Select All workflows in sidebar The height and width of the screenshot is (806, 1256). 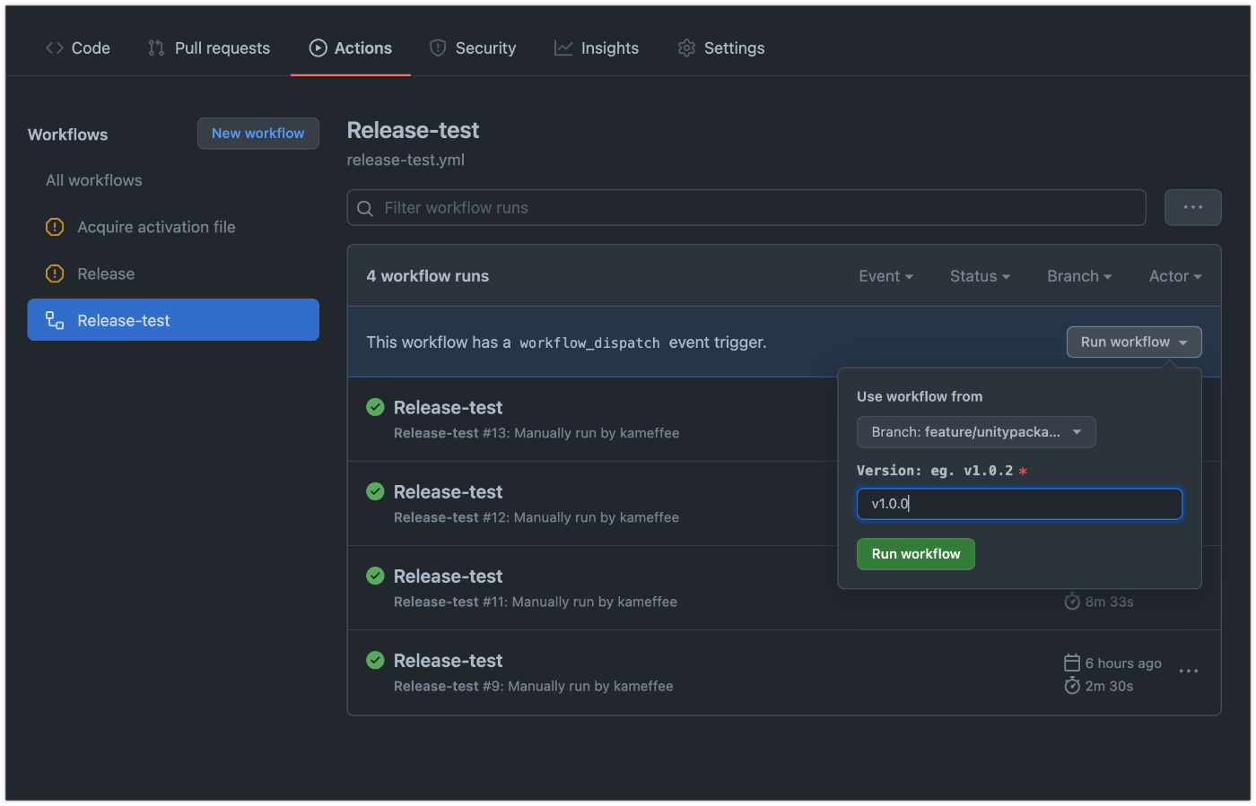point(94,180)
